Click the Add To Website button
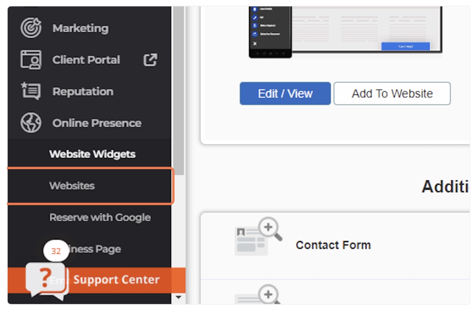 click(x=392, y=94)
